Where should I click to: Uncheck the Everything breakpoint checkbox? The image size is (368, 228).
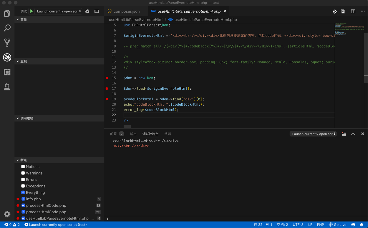click(23, 192)
